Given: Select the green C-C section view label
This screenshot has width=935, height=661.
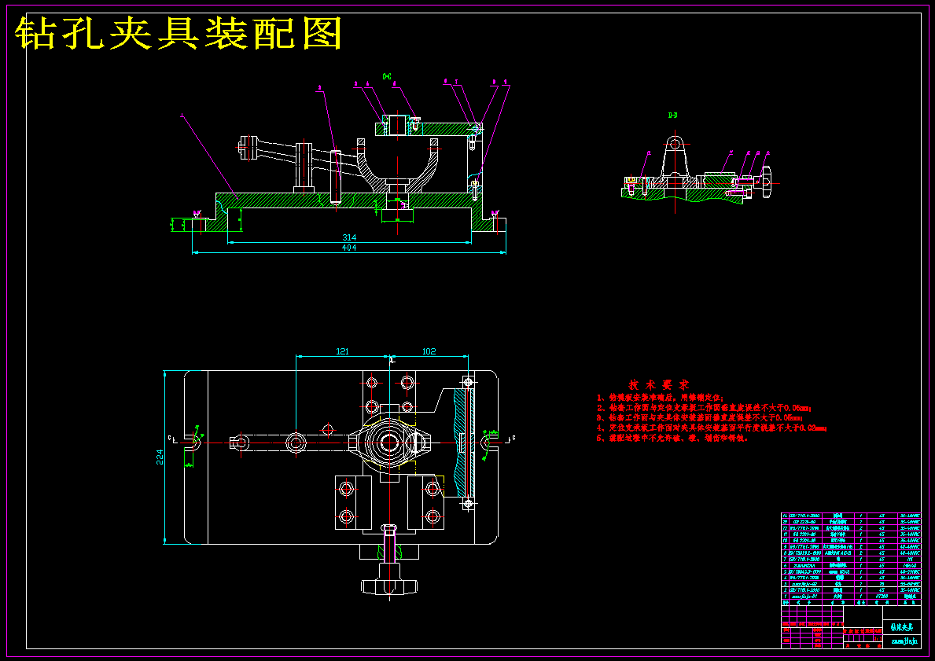Looking at the screenshot, I should (387, 76).
